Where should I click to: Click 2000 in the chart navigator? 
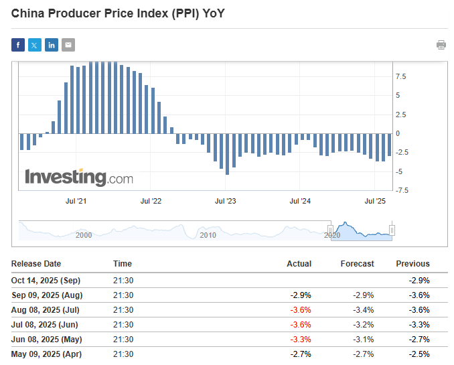(x=84, y=235)
